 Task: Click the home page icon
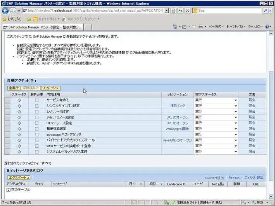(175, 27)
